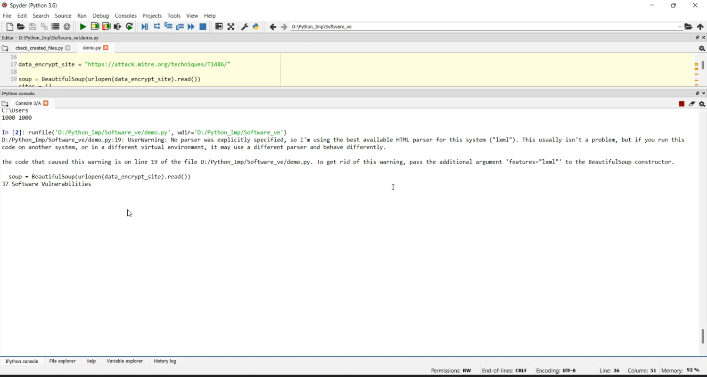Run the file with the green play button

[83, 27]
